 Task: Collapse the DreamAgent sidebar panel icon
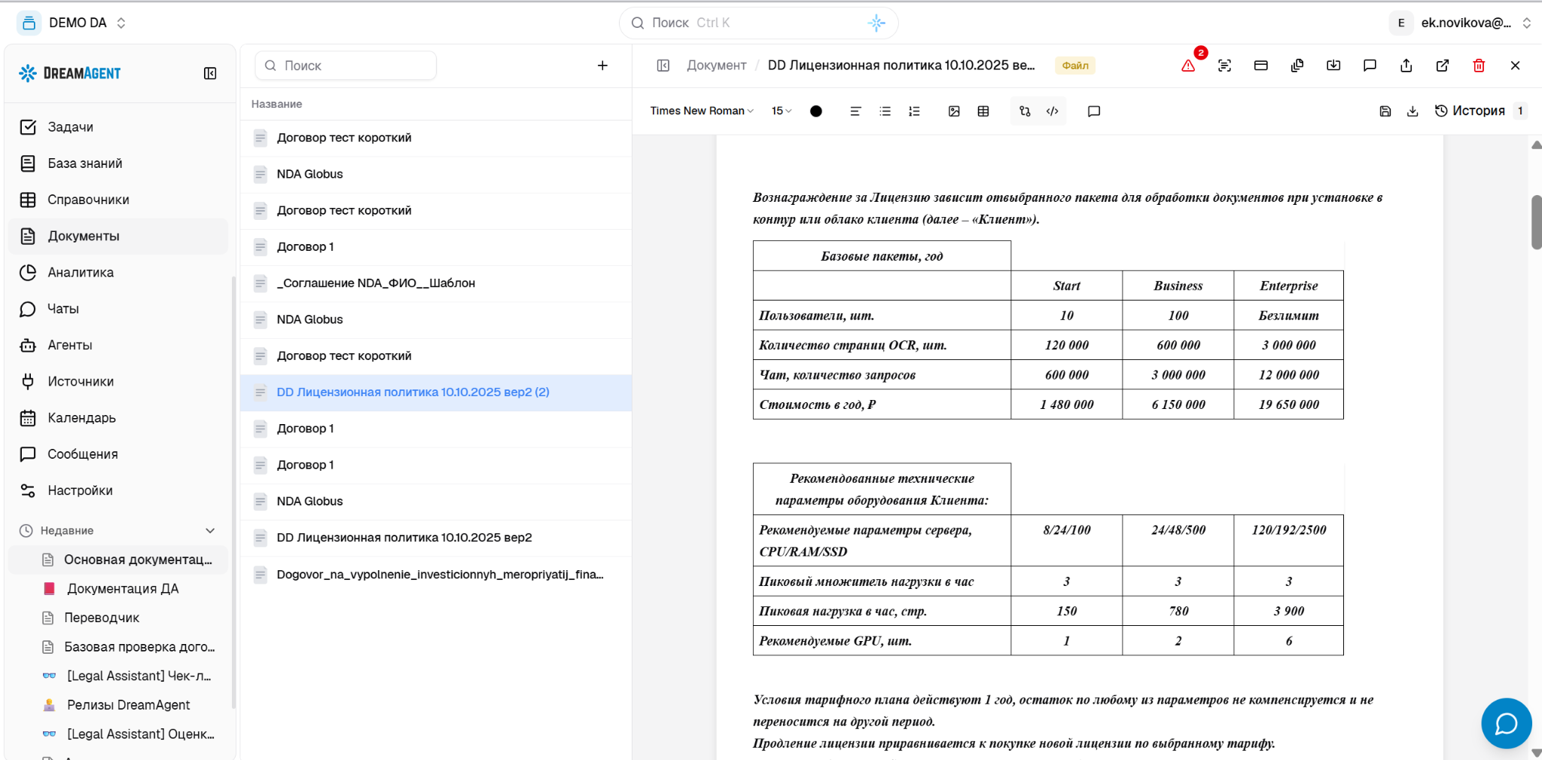pos(210,73)
